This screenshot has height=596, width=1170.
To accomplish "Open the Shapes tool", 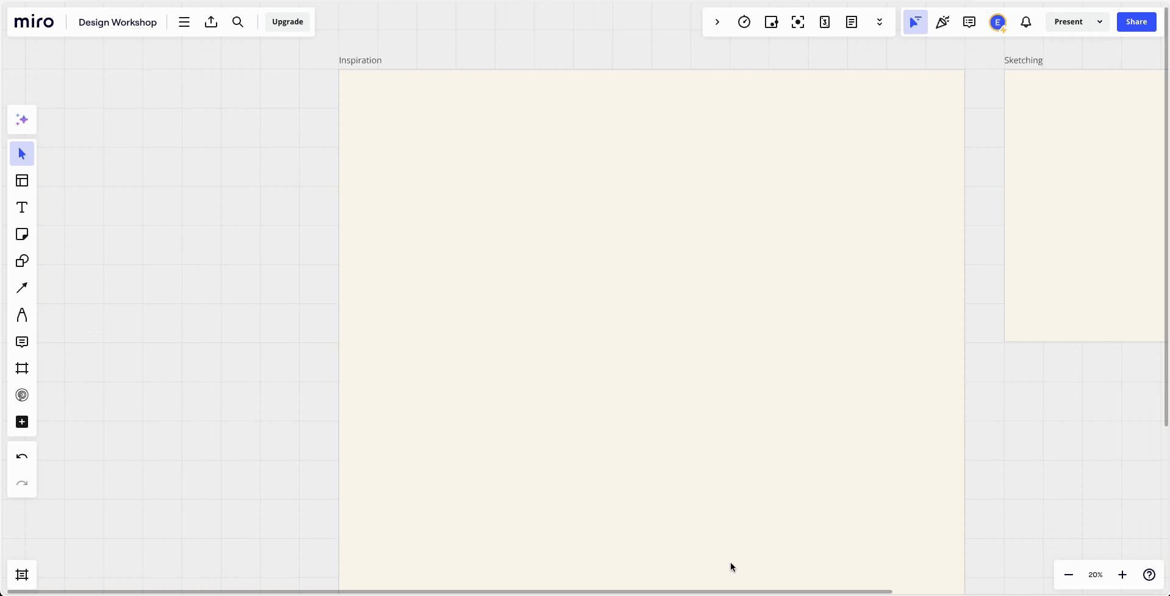I will tap(22, 261).
